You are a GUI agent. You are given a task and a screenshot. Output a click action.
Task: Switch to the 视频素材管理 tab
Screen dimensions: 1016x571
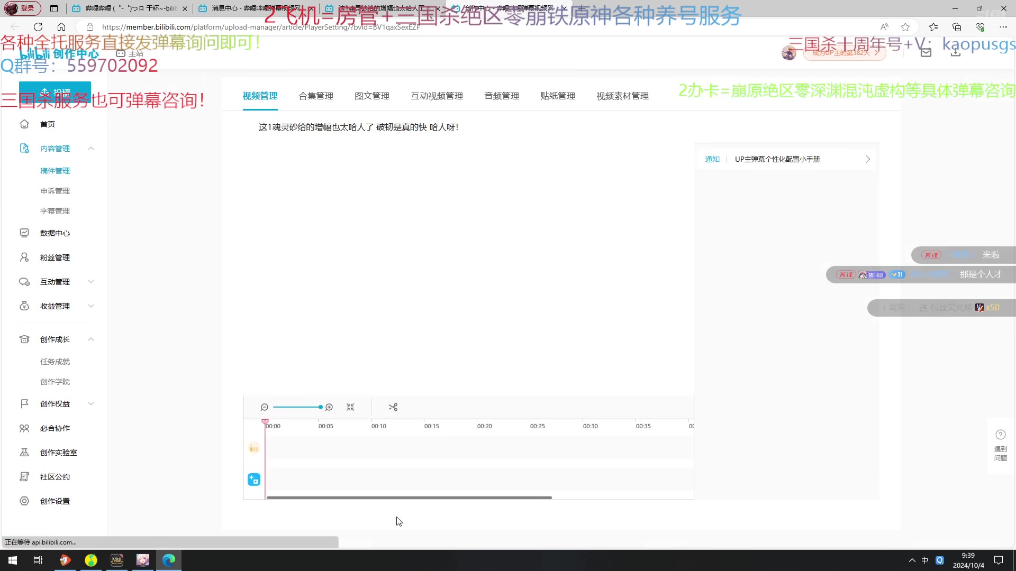pyautogui.click(x=622, y=96)
